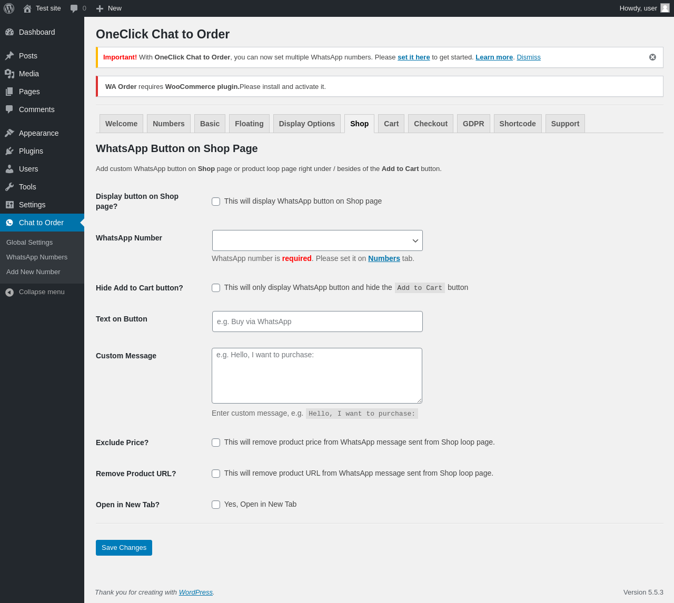Open Dashboard menu label
Viewport: 674px width, 603px height.
[x=37, y=32]
